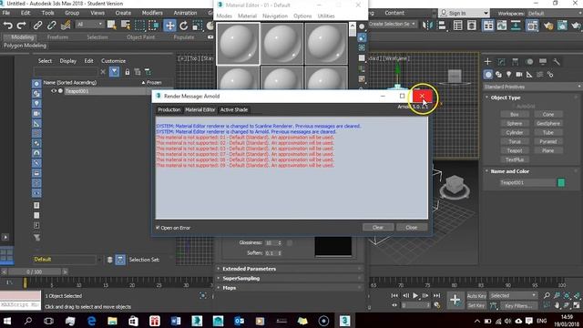Open the Hierarchy tab in command panel

click(x=516, y=61)
